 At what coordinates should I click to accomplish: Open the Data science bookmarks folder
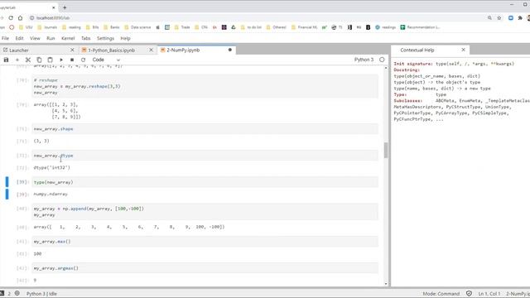coord(137,27)
